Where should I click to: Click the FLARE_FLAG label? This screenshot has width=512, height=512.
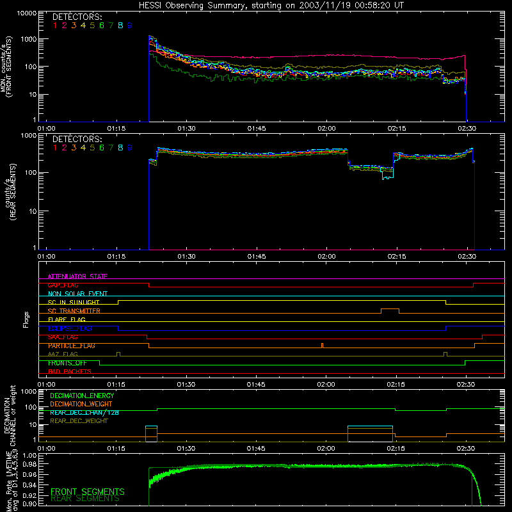pyautogui.click(x=67, y=319)
